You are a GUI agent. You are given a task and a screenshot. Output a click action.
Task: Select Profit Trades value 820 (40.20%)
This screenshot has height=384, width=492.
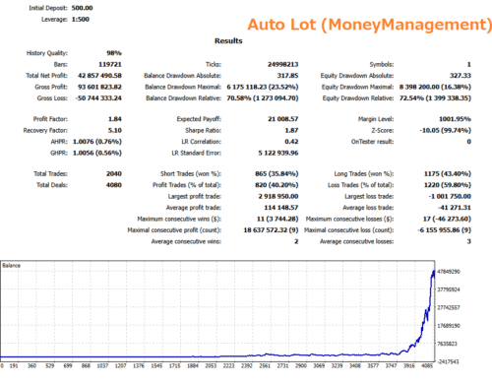coord(277,185)
